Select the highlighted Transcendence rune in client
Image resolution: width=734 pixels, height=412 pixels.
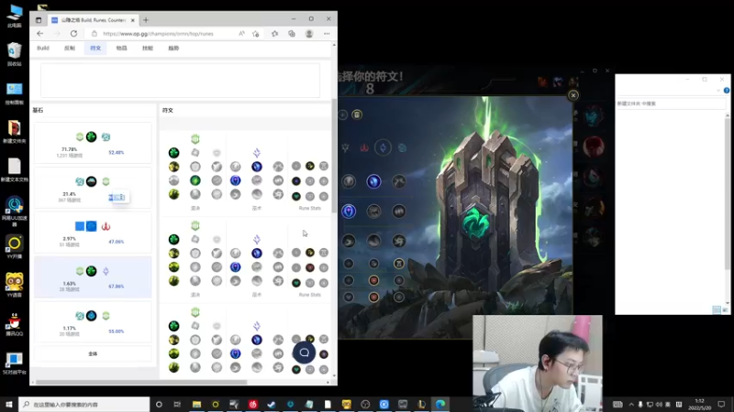[349, 211]
